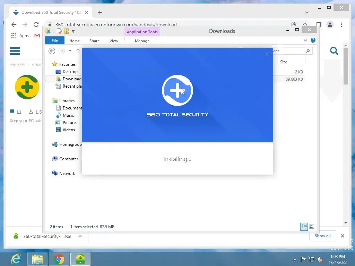
Task: Expand the Explorer ribbon chevron
Action: pos(305,40)
